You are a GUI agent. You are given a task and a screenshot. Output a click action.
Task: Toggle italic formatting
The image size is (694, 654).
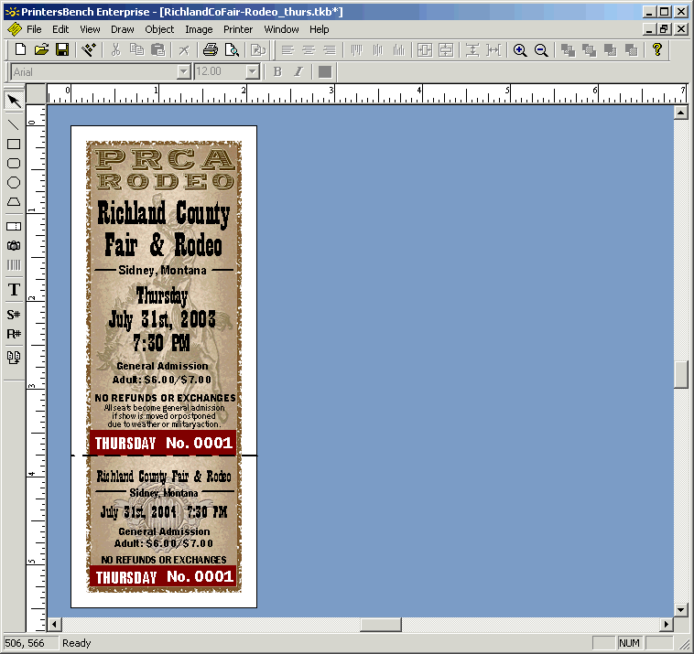pos(298,71)
